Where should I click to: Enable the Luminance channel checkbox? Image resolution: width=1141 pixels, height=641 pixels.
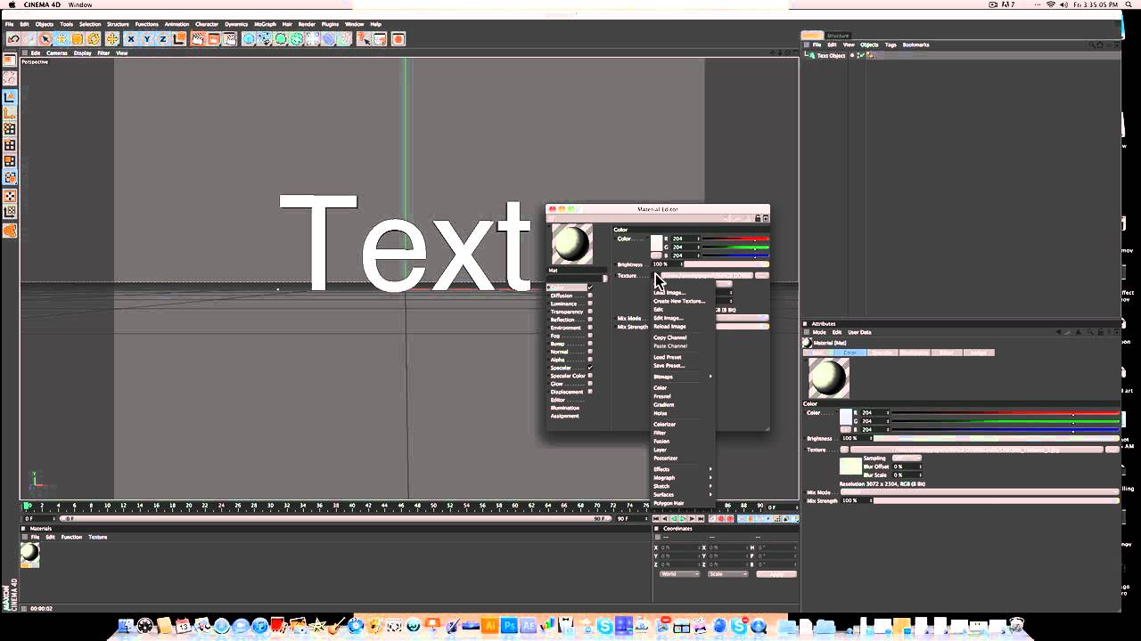(x=589, y=304)
